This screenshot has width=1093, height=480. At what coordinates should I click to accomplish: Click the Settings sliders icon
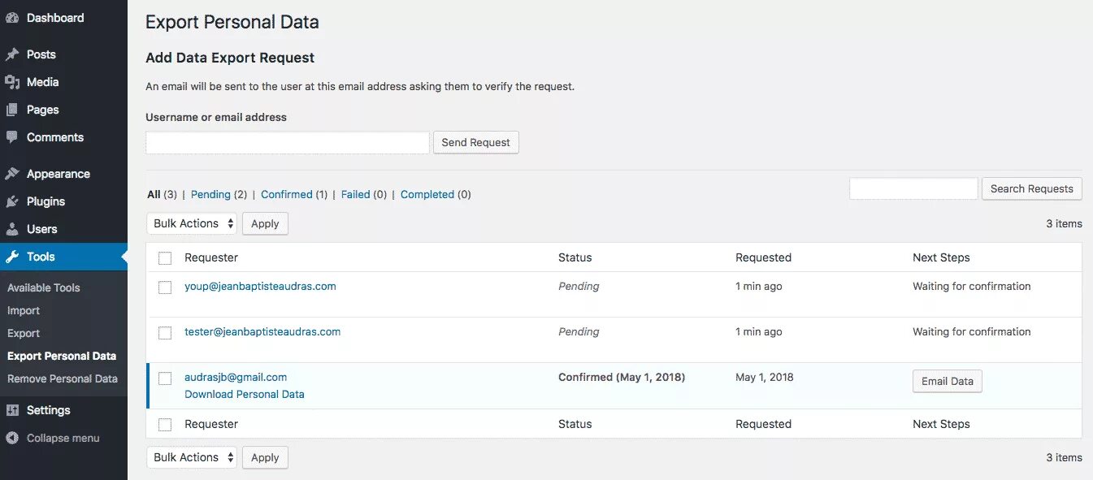pos(12,410)
